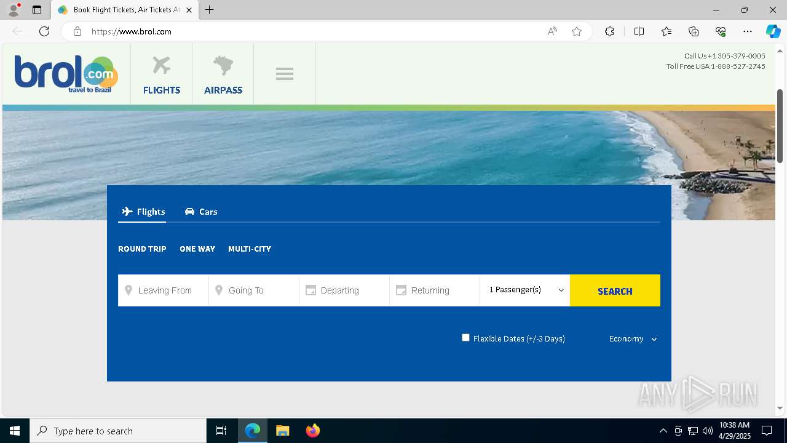Image resolution: width=787 pixels, height=443 pixels.
Task: Click the Toll Free USA number text
Action: 716,66
